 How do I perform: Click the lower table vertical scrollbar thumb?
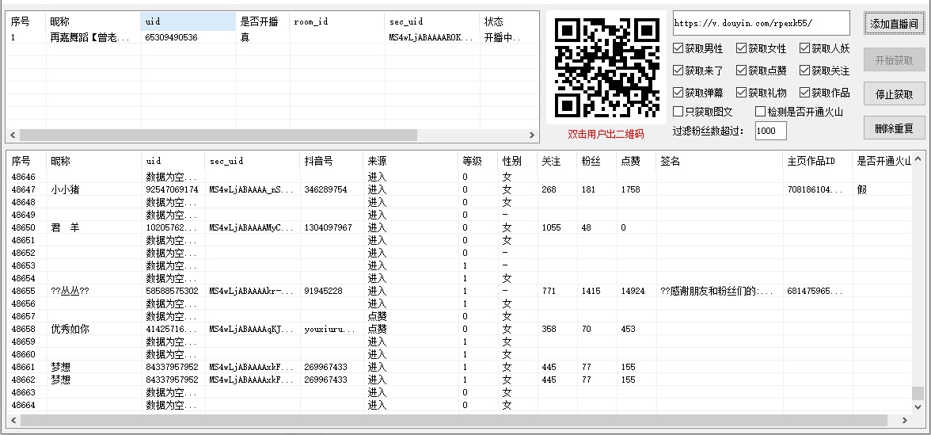pyautogui.click(x=917, y=394)
